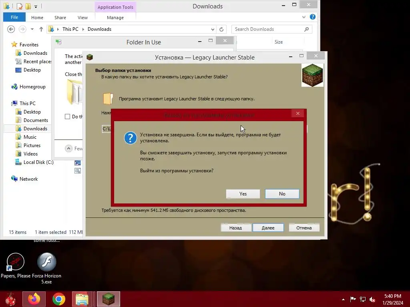Click the blue question mark dialog icon
This screenshot has height=307, width=410.
tap(131, 138)
